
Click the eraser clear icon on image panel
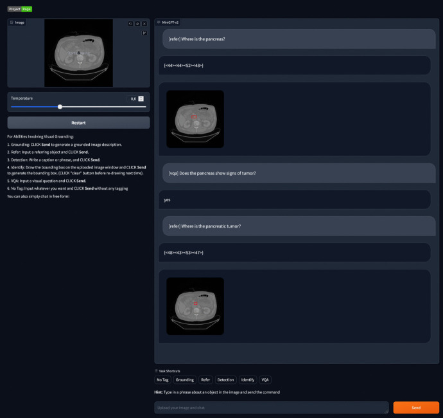137,24
